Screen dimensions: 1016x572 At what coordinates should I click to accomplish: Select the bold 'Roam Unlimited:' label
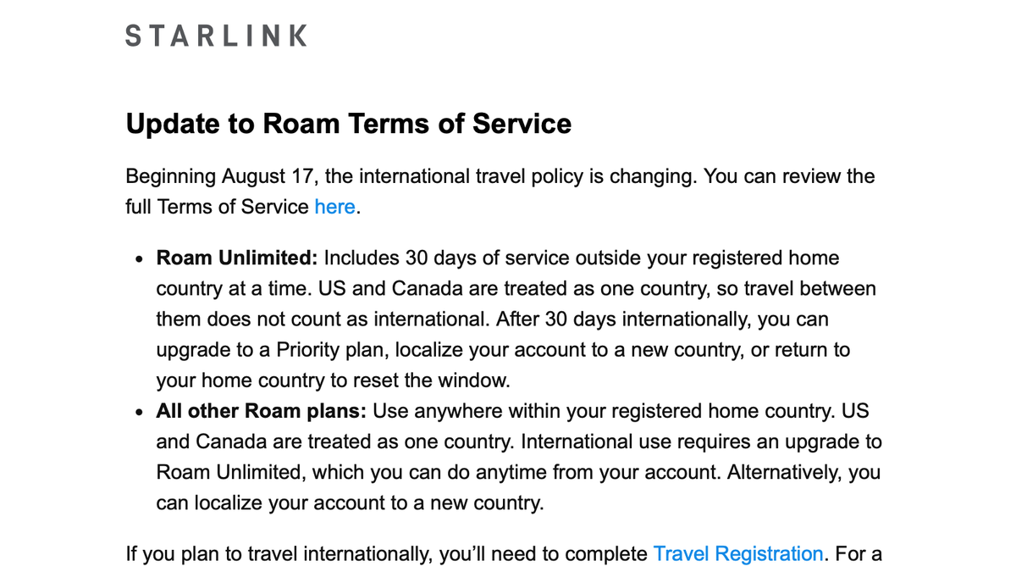pyautogui.click(x=237, y=258)
